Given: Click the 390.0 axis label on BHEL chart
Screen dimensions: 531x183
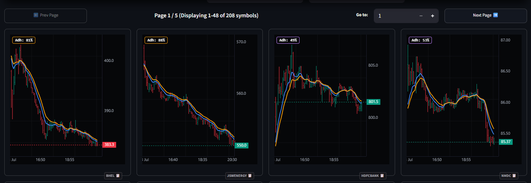Looking at the screenshot, I should pos(109,111).
